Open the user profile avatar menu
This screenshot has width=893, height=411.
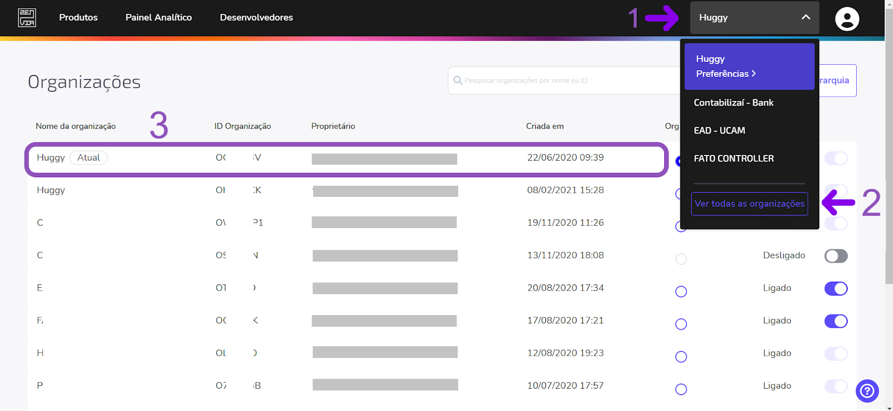pyautogui.click(x=847, y=18)
